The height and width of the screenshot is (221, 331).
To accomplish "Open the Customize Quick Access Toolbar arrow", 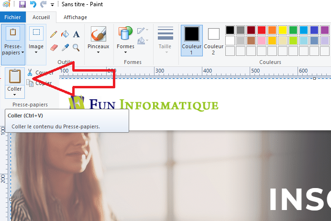I will tap(52, 5).
